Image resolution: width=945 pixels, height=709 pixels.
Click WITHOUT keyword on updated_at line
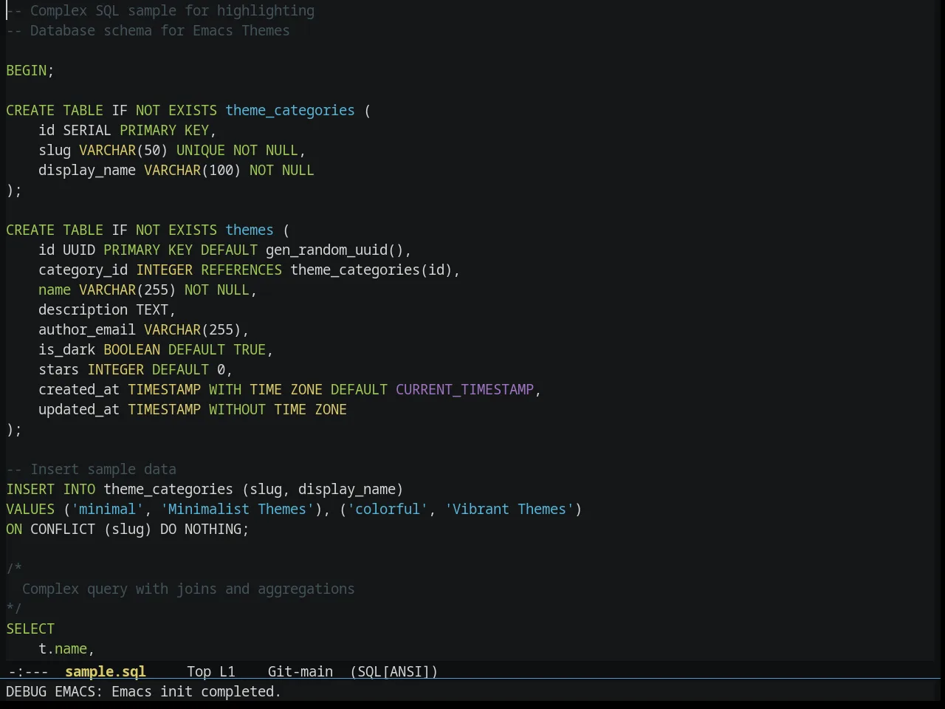(237, 409)
